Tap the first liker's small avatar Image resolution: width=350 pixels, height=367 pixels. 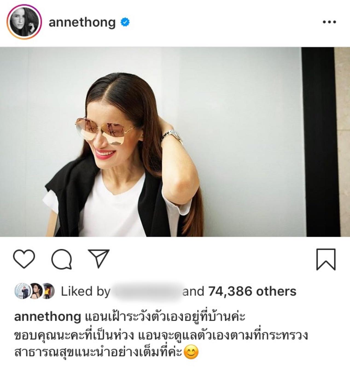point(22,291)
